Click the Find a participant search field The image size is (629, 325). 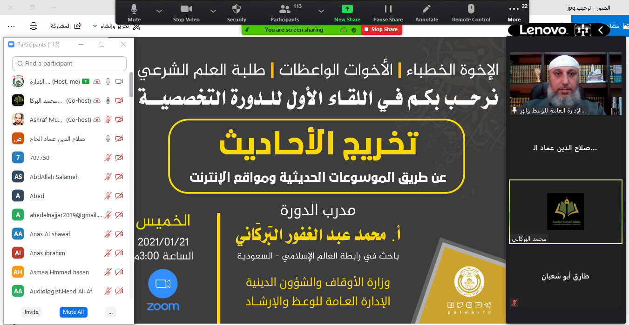point(69,64)
